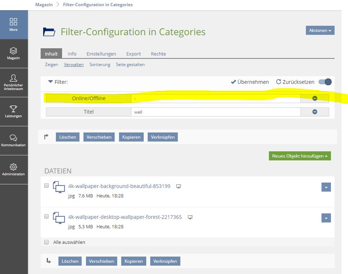Select checkbox for 4k-wallpaper-desktop-wallpaper-forest-2217365
This screenshot has width=348, height=274.
[46, 216]
